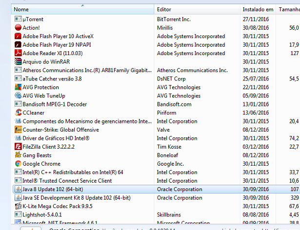This screenshot has width=300, height=230.
Task: Click the Counter-Strike Global Offensive icon
Action: pos(18,130)
